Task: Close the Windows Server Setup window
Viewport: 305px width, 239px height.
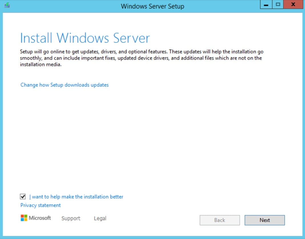Action: click(x=293, y=5)
